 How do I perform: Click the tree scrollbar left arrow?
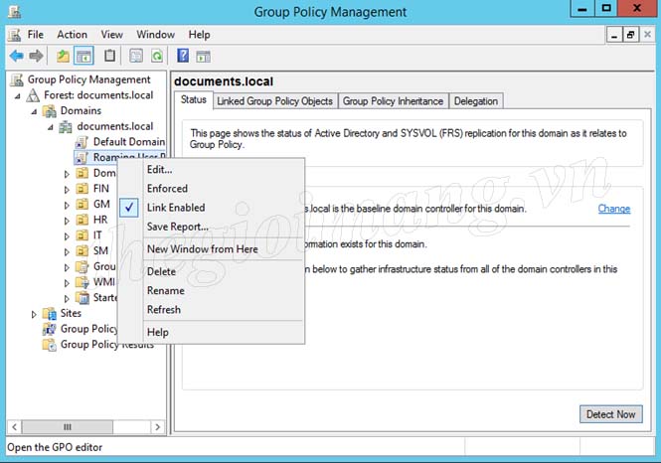(x=14, y=427)
